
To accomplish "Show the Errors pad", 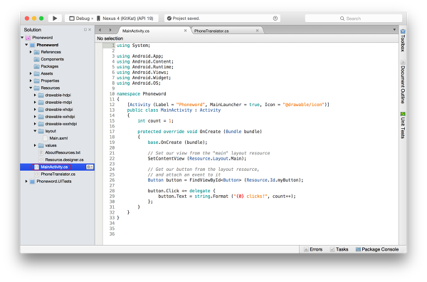I will 313,249.
